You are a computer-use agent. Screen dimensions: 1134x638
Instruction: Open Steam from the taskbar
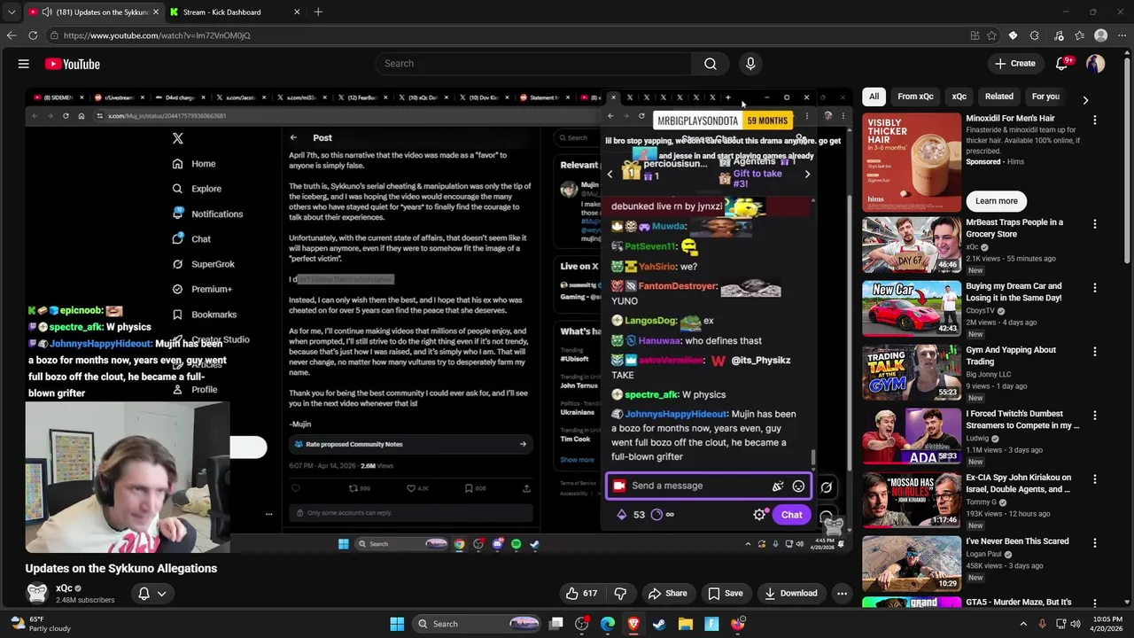(659, 624)
